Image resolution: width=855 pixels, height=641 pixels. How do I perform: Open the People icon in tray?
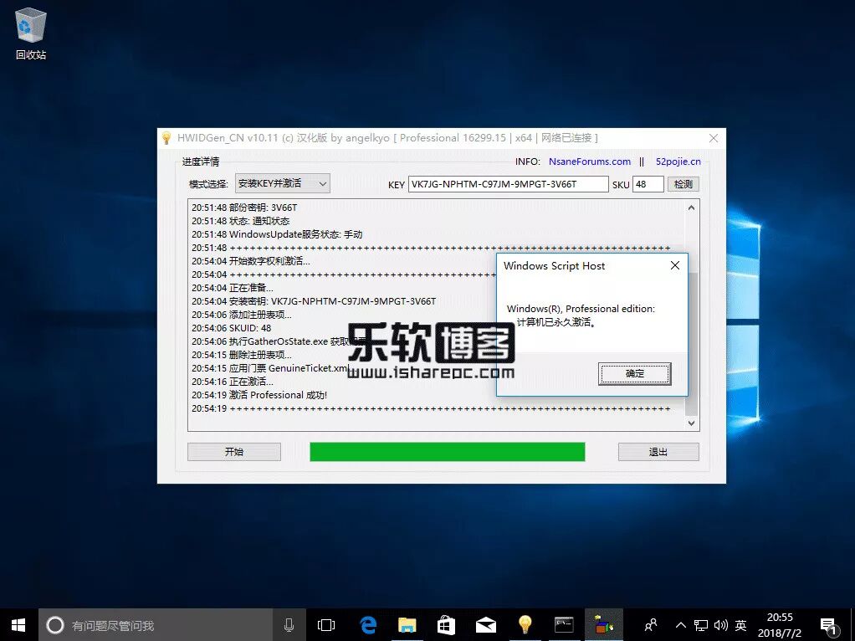[x=651, y=625]
